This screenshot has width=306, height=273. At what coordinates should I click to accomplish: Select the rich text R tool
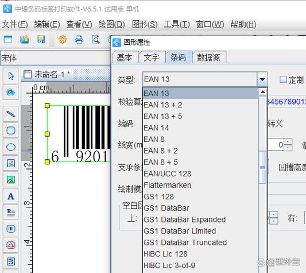11,213
